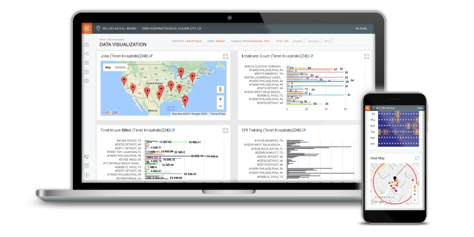Click the phone call icon in sidebar
The height and width of the screenshot is (237, 474).
click(x=87, y=157)
